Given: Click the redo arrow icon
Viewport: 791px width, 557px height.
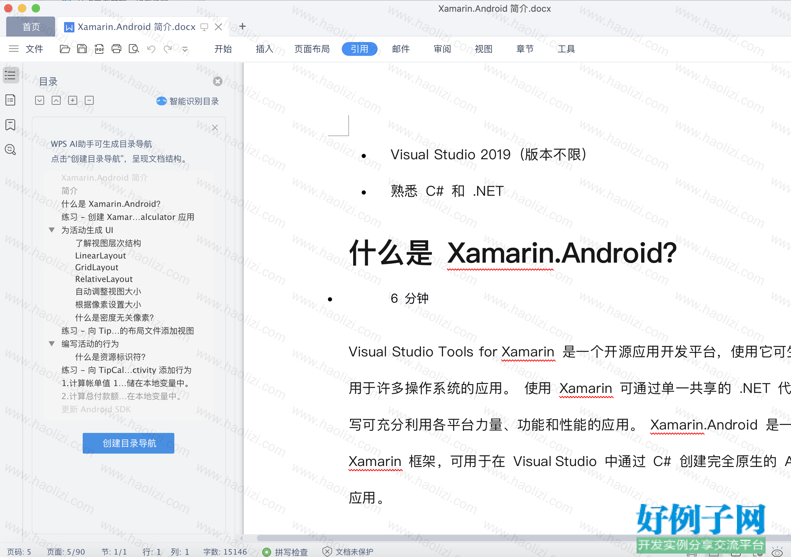Looking at the screenshot, I should [168, 49].
